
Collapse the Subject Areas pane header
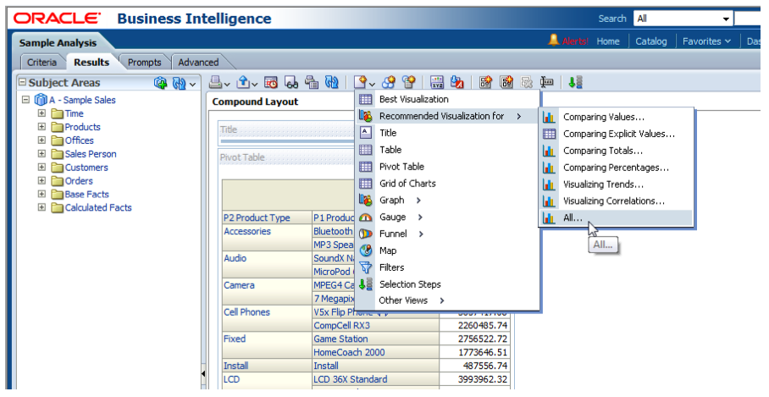click(22, 82)
